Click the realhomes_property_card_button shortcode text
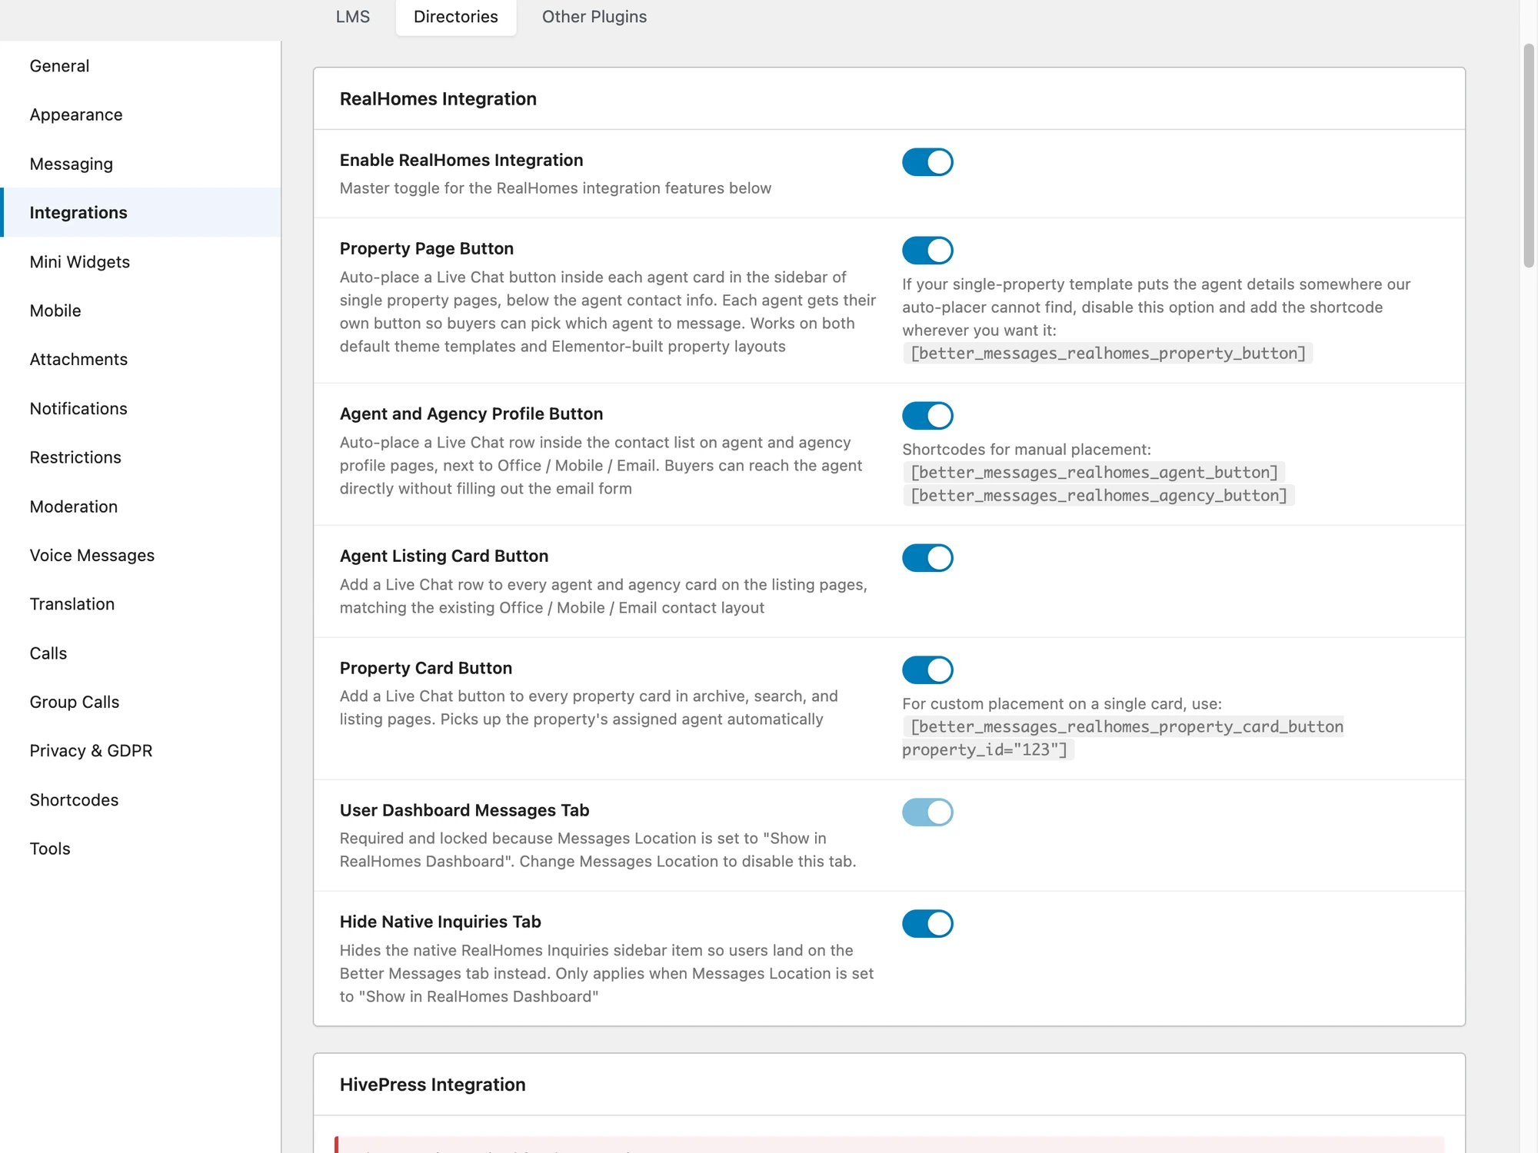Viewport: 1538px width, 1153px height. pyautogui.click(x=1123, y=738)
